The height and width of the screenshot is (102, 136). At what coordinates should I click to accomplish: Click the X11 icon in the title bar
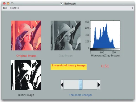[62, 4]
